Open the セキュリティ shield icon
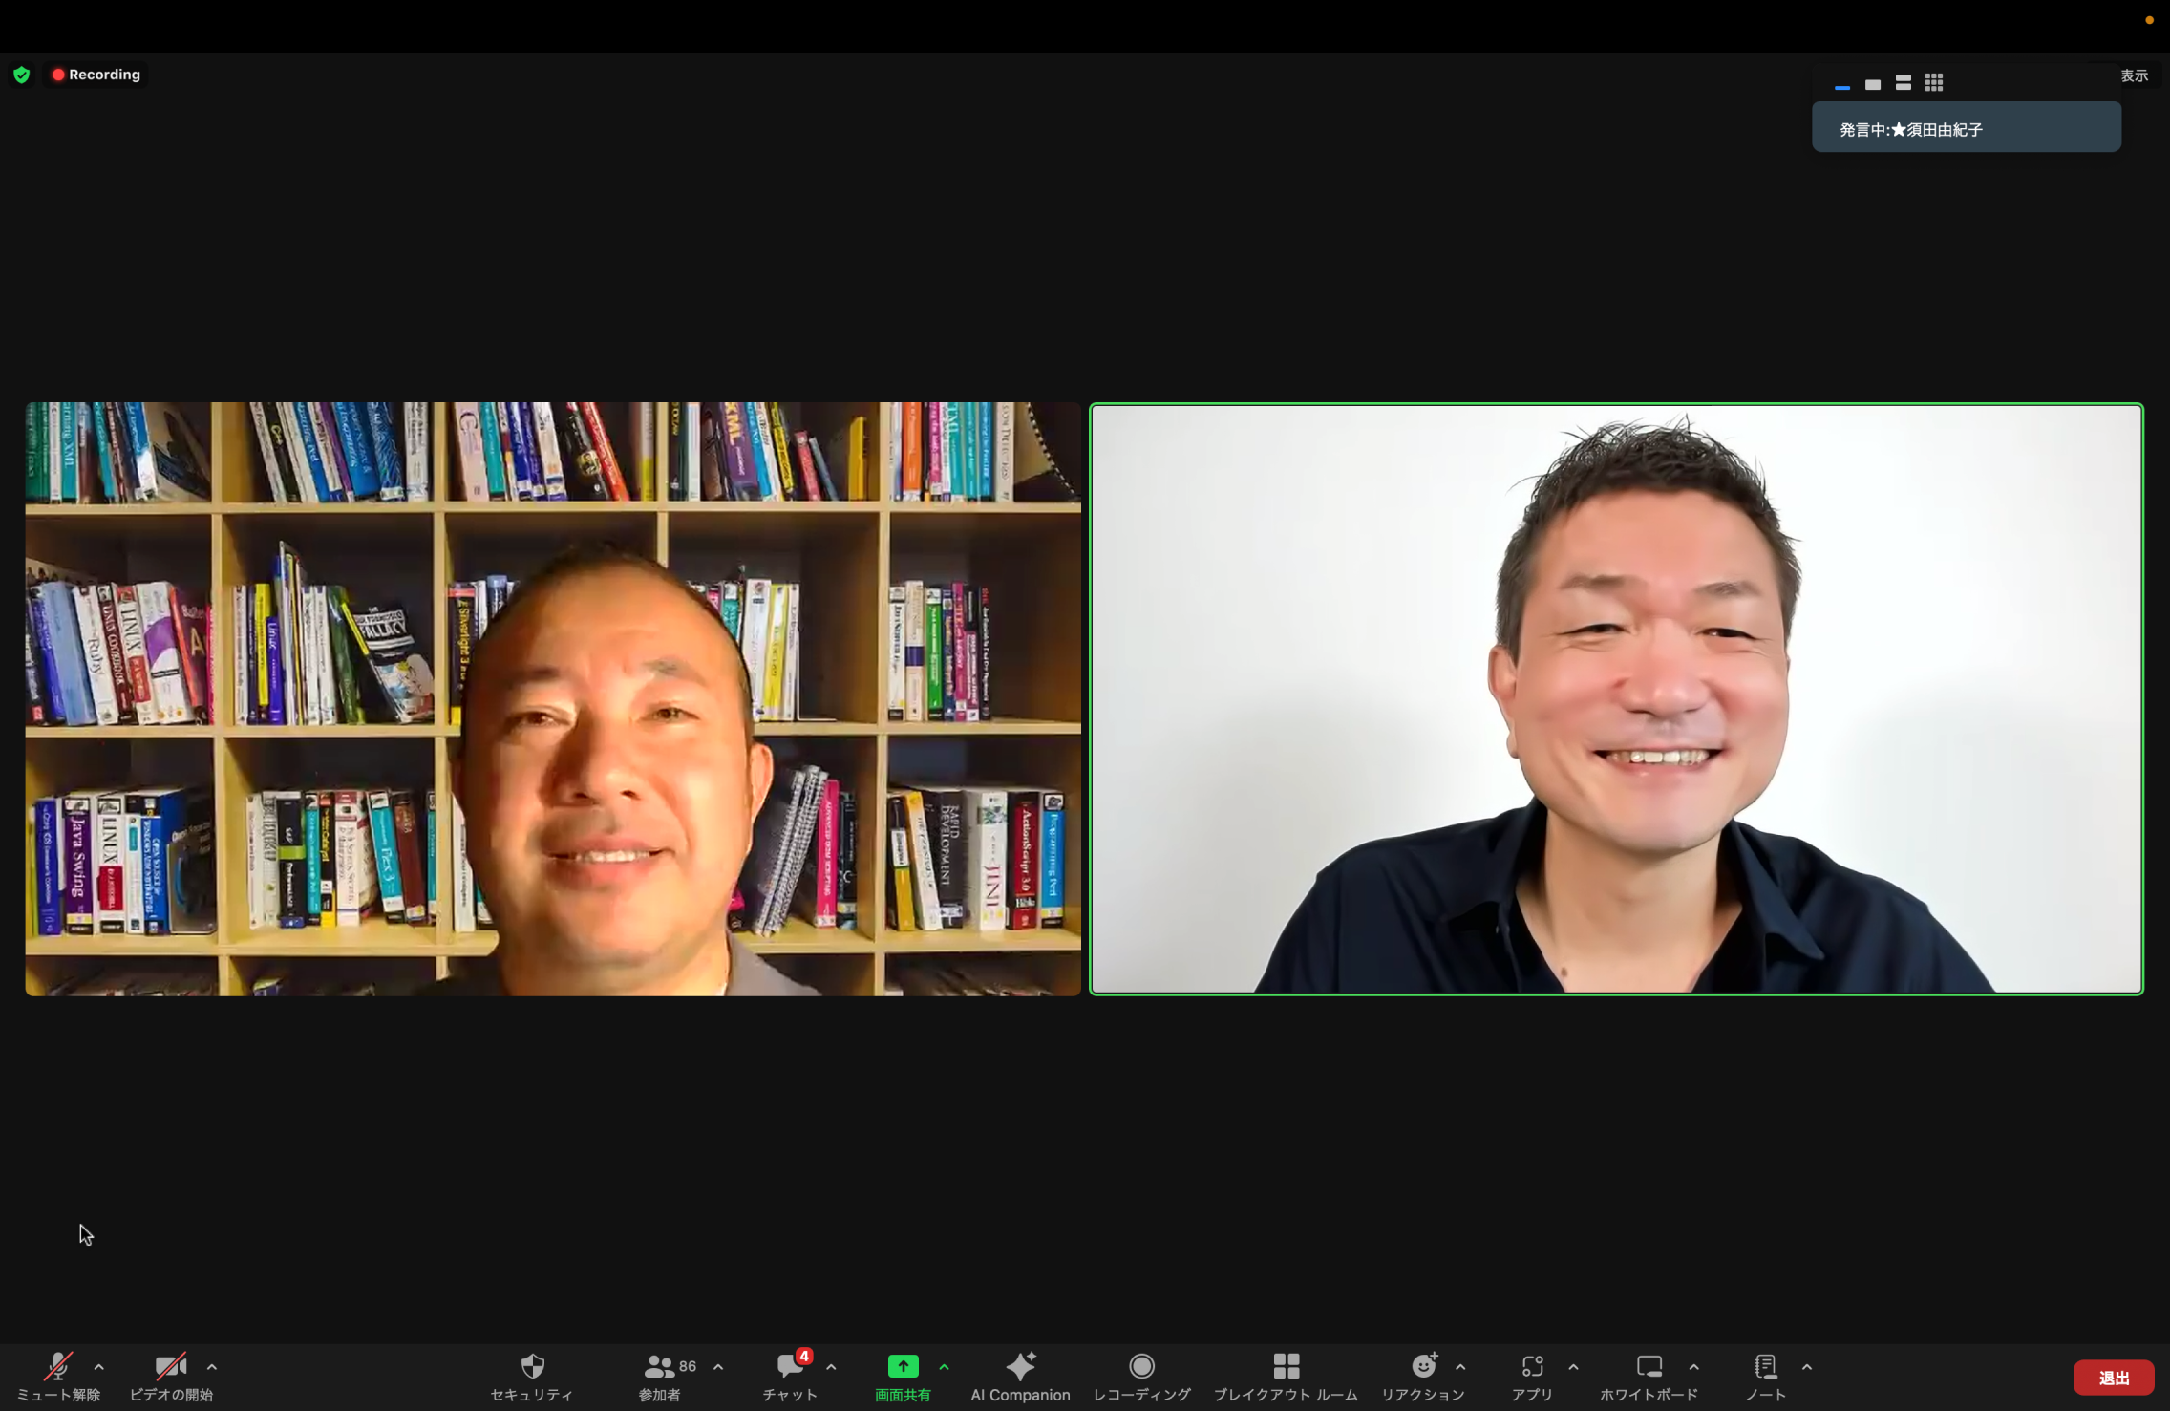 532,1368
